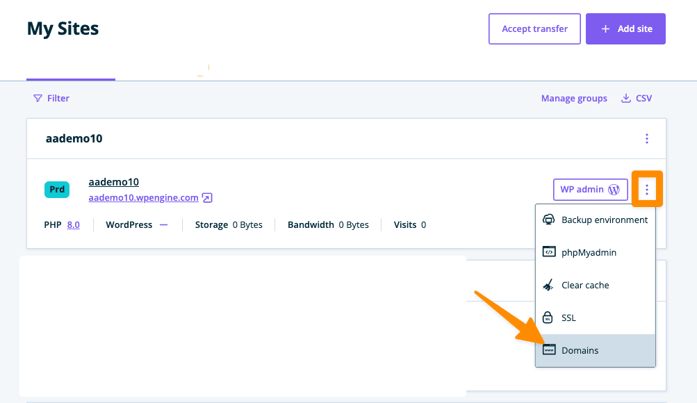Click the WordPress logo in the WP admin button
Viewport: 697px width, 403px height.
(x=614, y=189)
